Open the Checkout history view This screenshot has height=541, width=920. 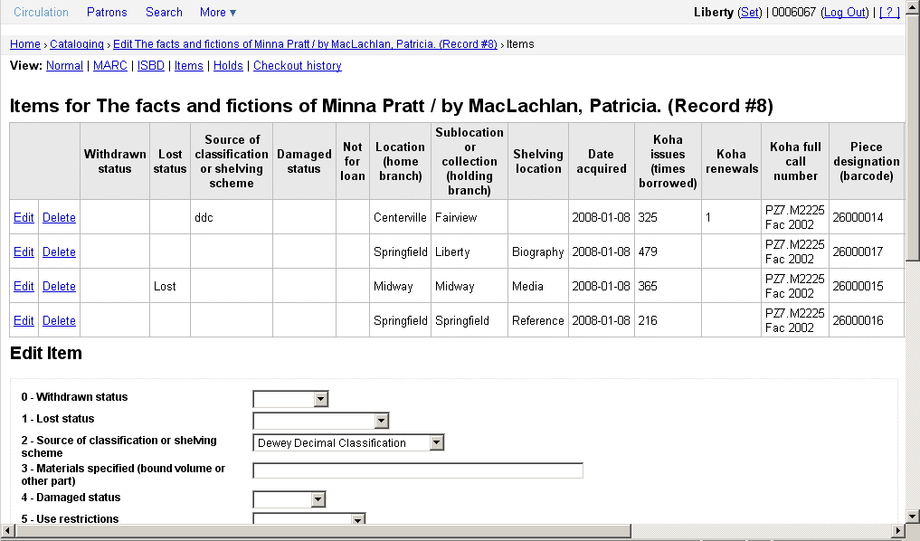(x=297, y=65)
